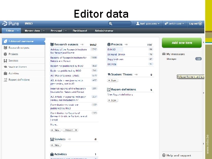Open the Supply-driven projects link
The height and width of the screenshot is (159, 212).
[115, 59]
